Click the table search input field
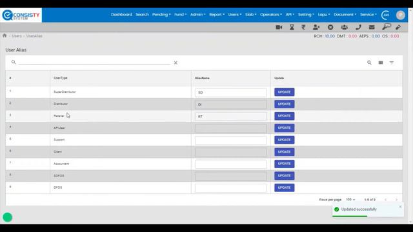 tap(94, 62)
